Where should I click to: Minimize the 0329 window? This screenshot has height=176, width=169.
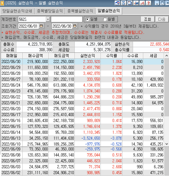click(x=157, y=3)
